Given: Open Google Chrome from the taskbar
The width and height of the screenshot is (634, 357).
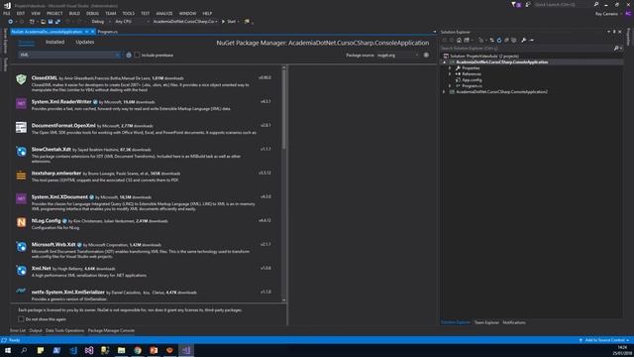Looking at the screenshot, I should pos(138,350).
